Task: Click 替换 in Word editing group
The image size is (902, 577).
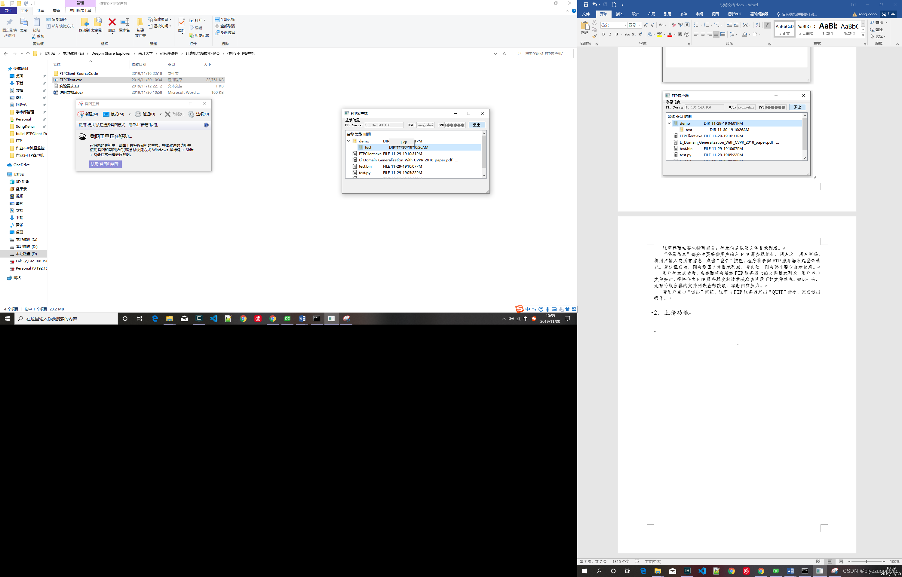Action: click(x=876, y=29)
